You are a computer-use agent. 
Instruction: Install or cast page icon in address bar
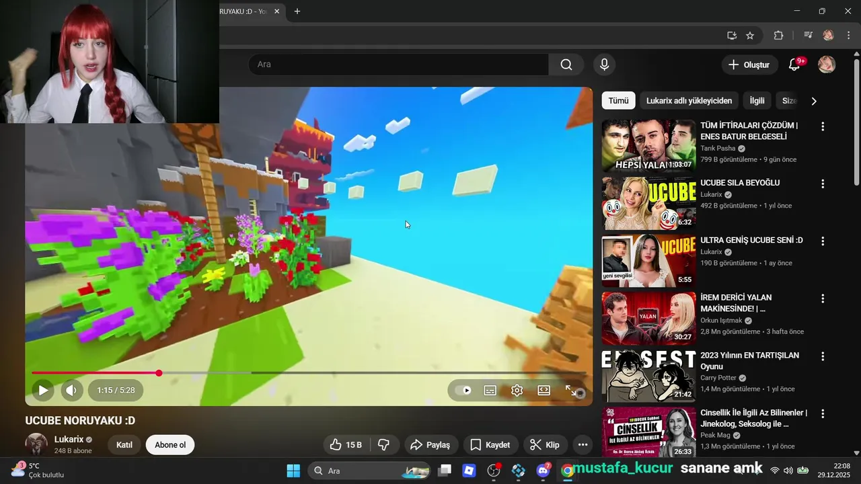pos(732,36)
